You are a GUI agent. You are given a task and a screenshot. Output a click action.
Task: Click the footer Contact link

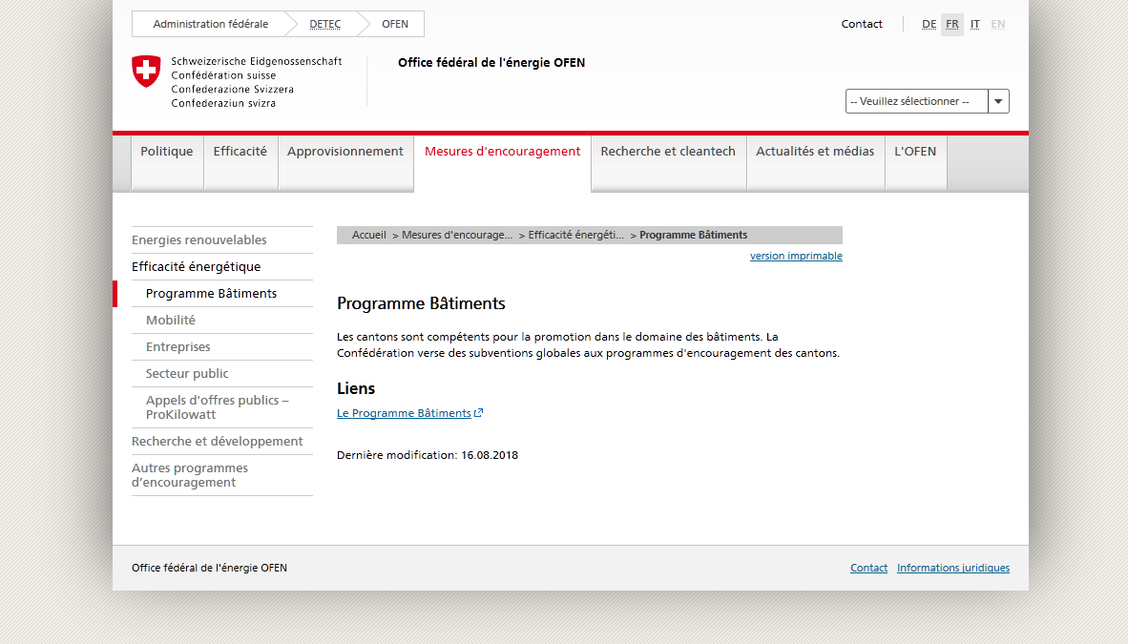point(869,568)
